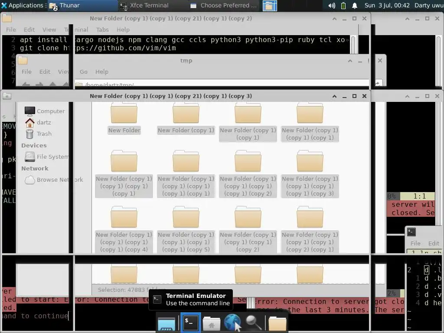Switch to the Thunar taskbar button

tap(83, 5)
